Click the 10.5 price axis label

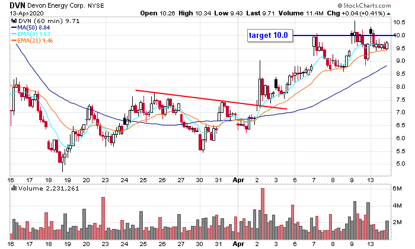(399, 22)
